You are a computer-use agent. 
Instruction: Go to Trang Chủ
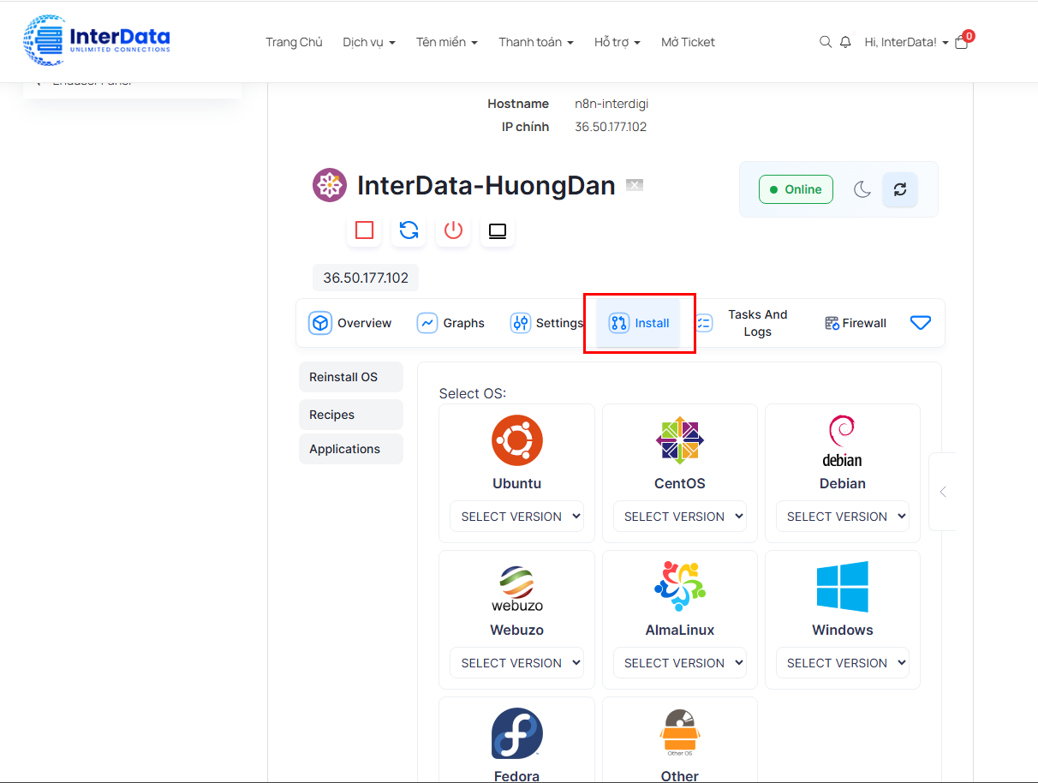294,42
